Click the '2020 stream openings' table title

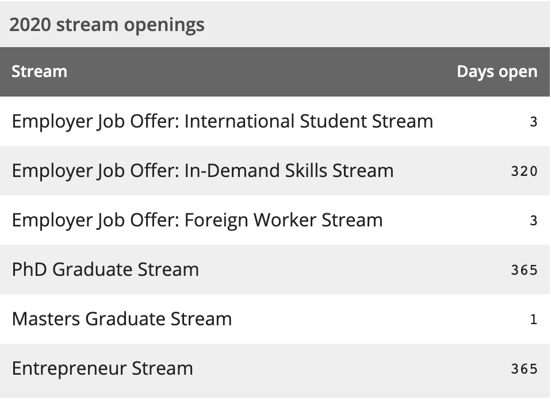[x=107, y=25]
